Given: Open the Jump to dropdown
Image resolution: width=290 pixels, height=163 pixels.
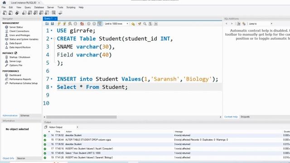Looking at the screenshot, I should point(261,24).
